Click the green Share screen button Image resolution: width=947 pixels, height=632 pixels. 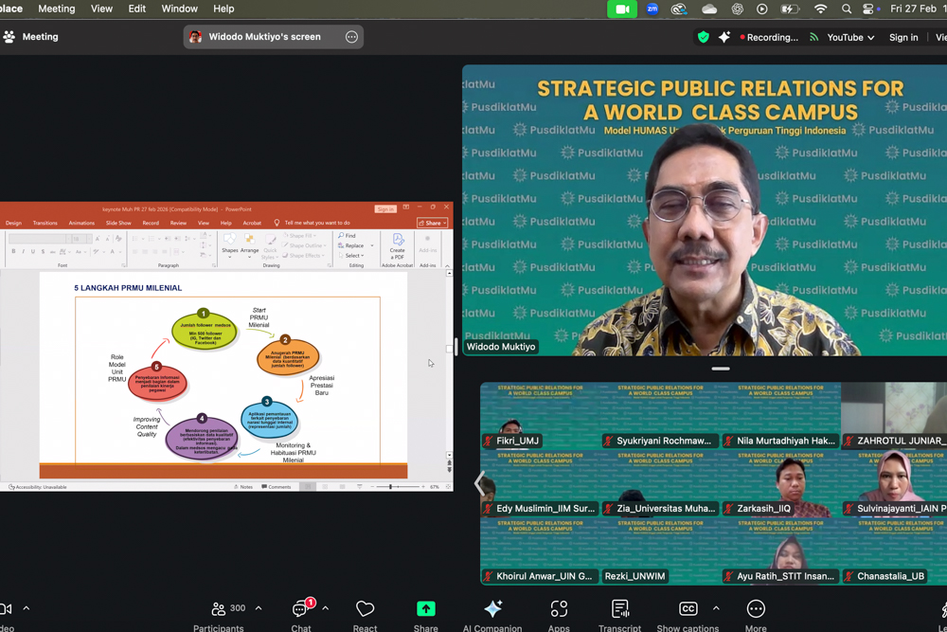coord(426,609)
